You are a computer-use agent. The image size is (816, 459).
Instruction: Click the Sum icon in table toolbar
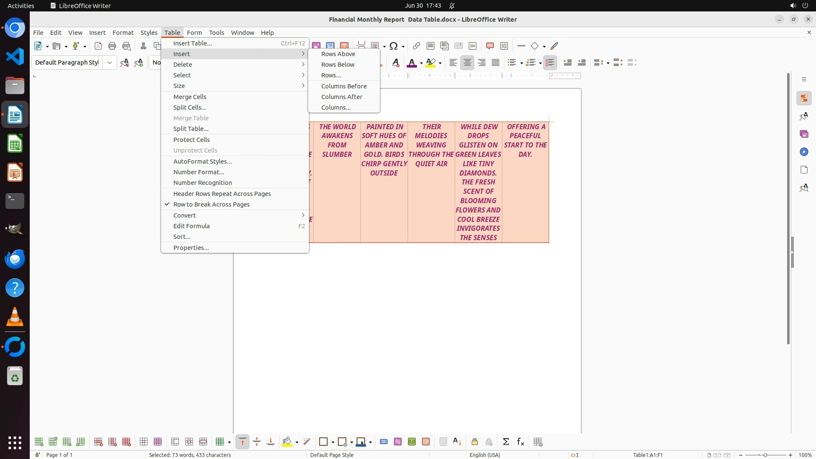506,442
